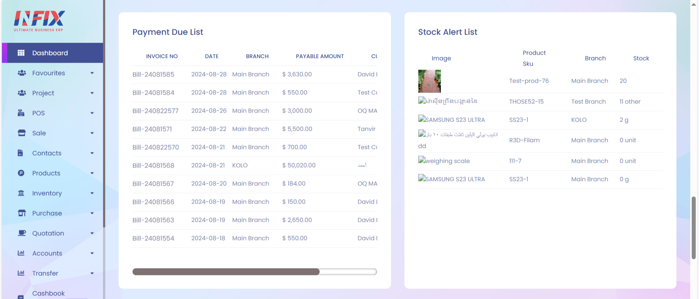
Task: Click the Accounts chart icon
Action: tap(21, 253)
